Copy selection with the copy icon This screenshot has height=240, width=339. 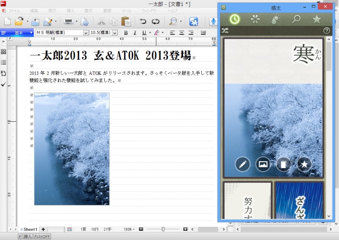coord(113,21)
